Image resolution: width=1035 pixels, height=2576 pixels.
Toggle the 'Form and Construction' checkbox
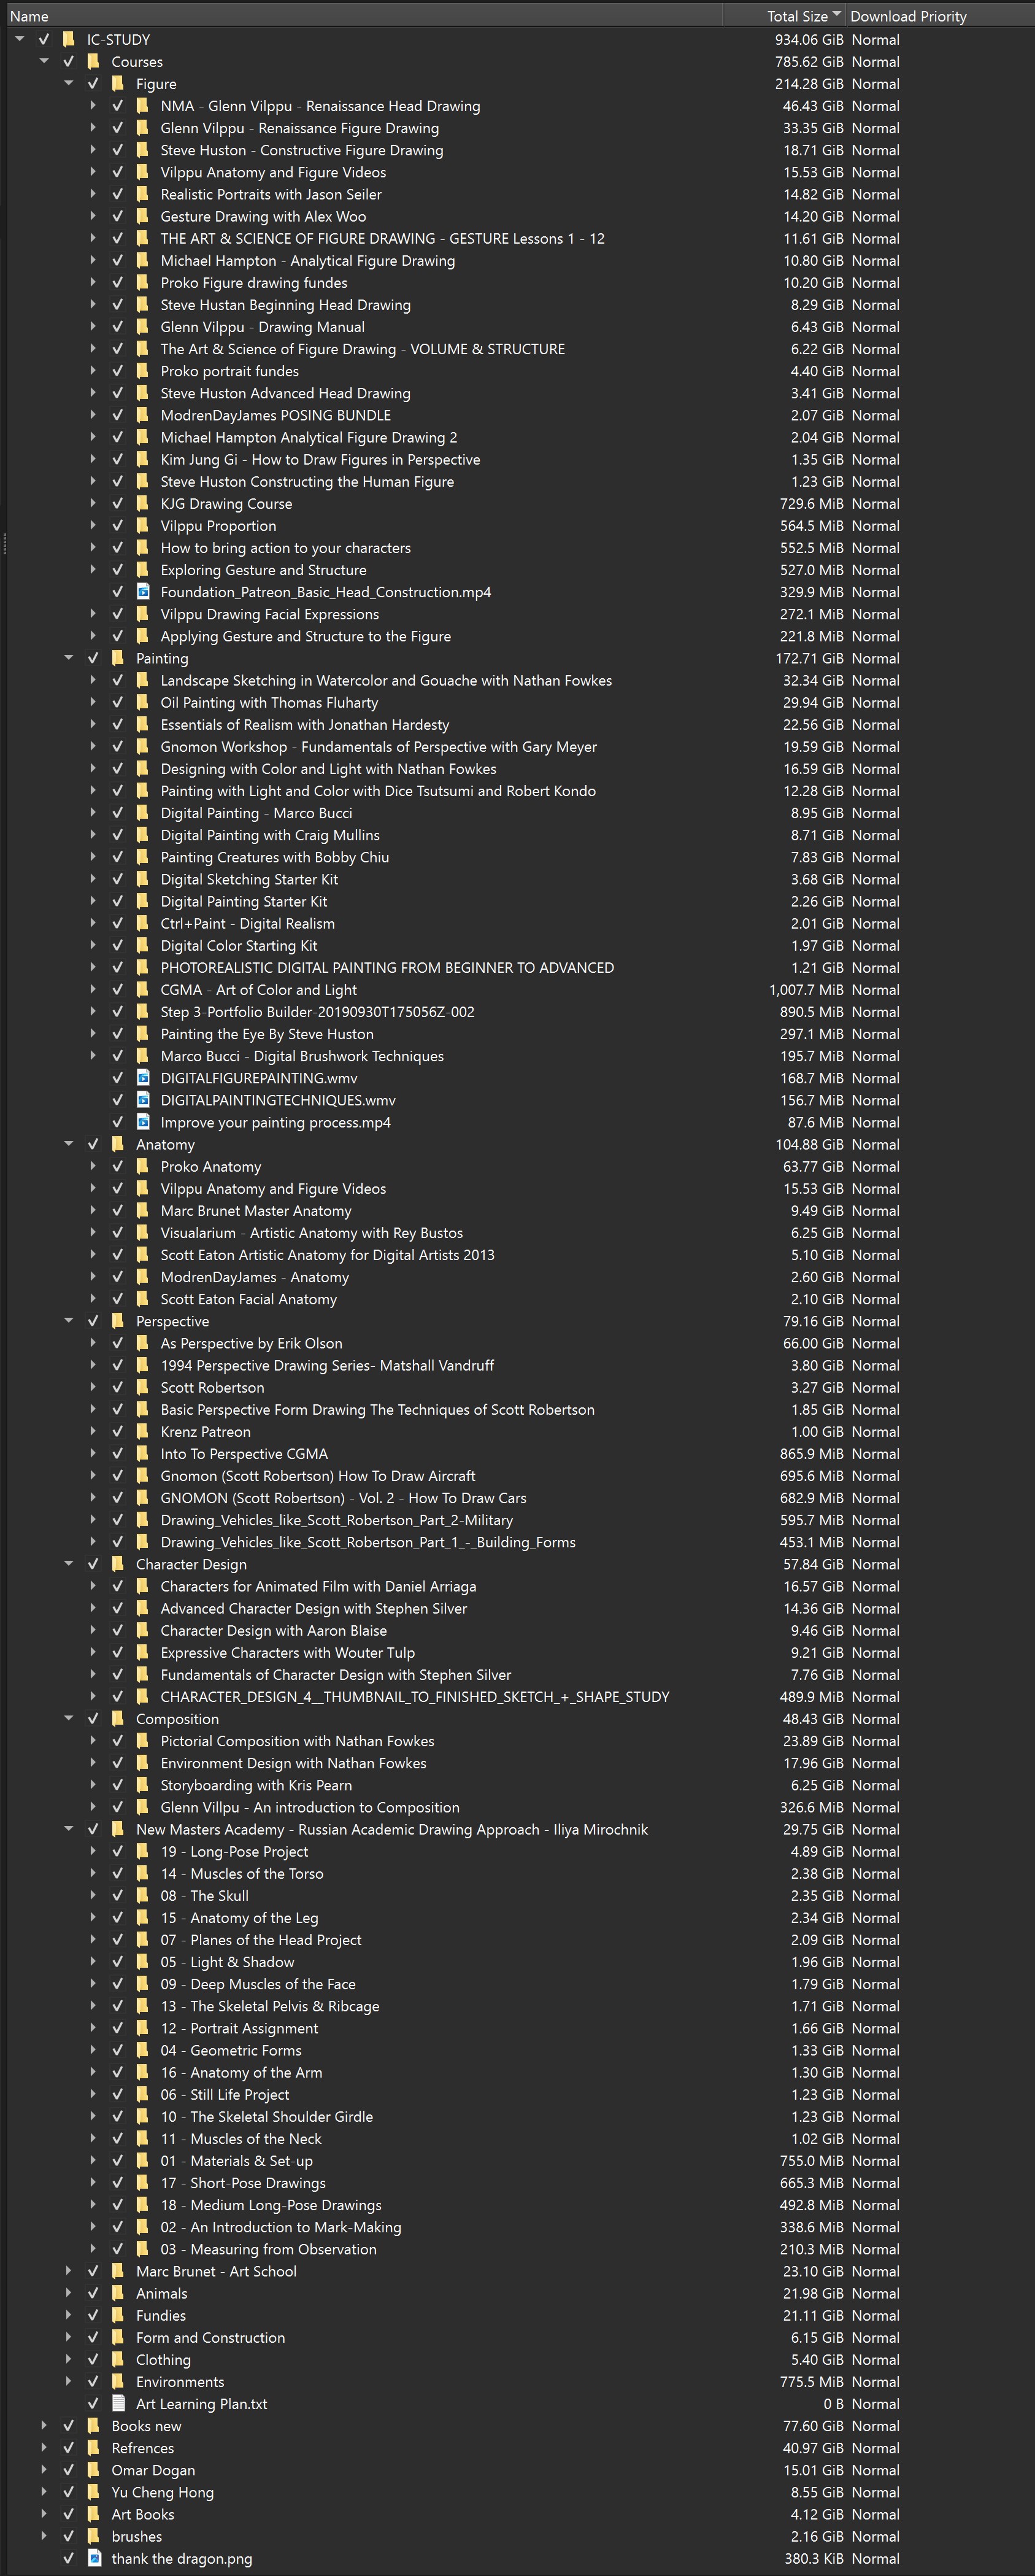[x=93, y=2337]
